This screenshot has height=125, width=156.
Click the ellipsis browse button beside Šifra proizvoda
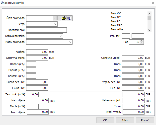pyautogui.click(x=59, y=18)
